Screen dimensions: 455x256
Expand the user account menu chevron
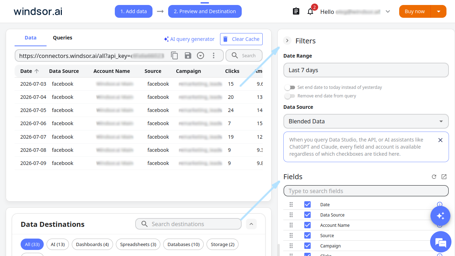[388, 11]
